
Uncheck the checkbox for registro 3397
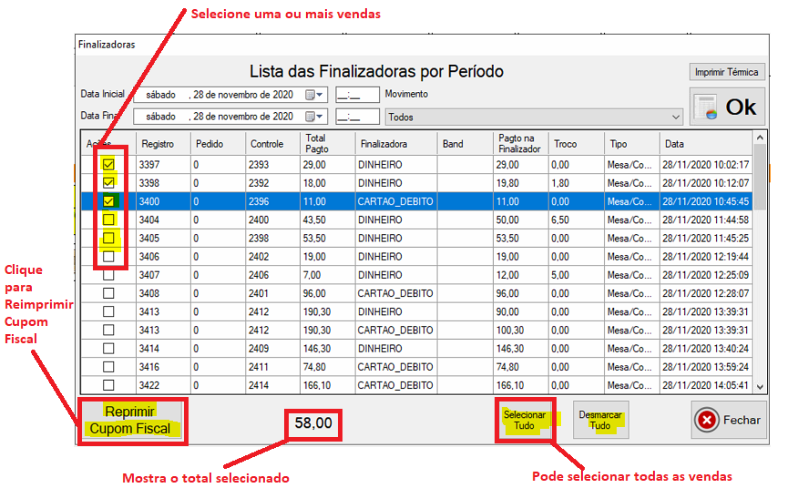(x=108, y=165)
